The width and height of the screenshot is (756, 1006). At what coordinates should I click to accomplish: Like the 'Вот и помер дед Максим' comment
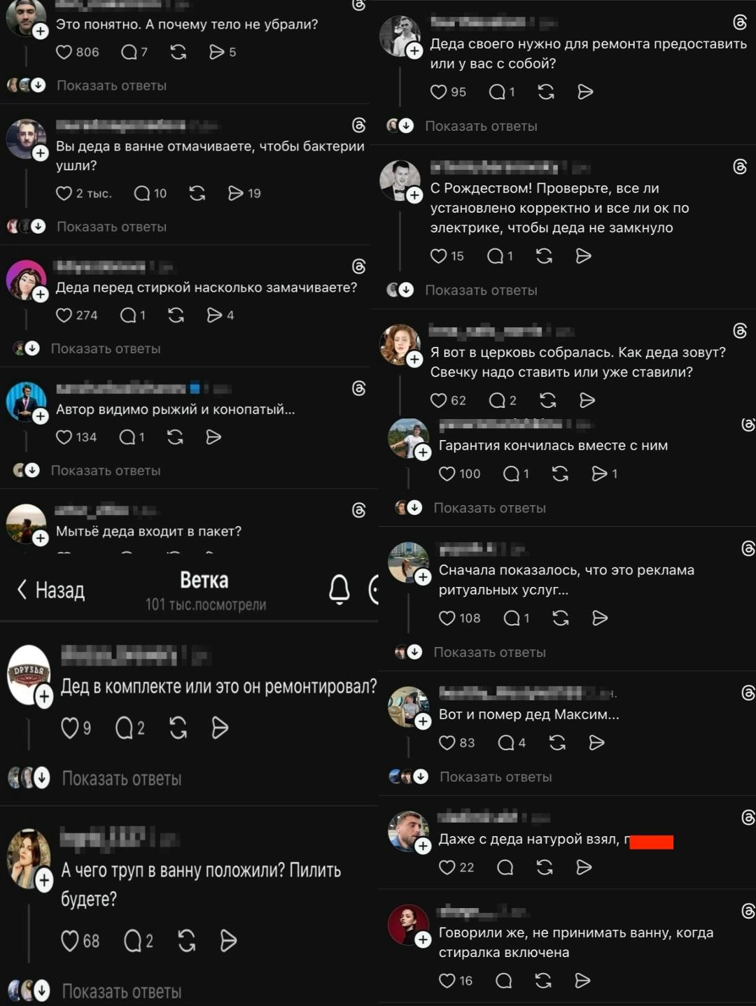[447, 742]
